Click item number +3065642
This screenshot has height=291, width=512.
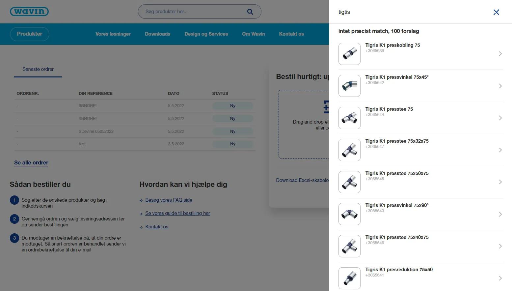tap(375, 83)
